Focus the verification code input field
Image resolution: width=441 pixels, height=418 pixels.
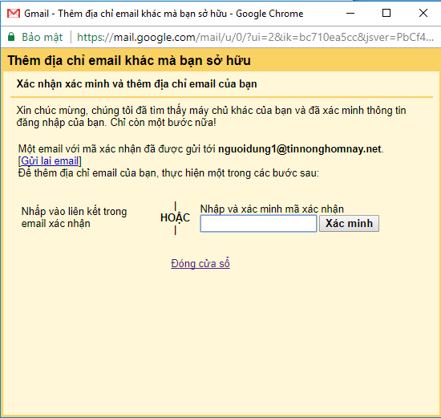(258, 224)
